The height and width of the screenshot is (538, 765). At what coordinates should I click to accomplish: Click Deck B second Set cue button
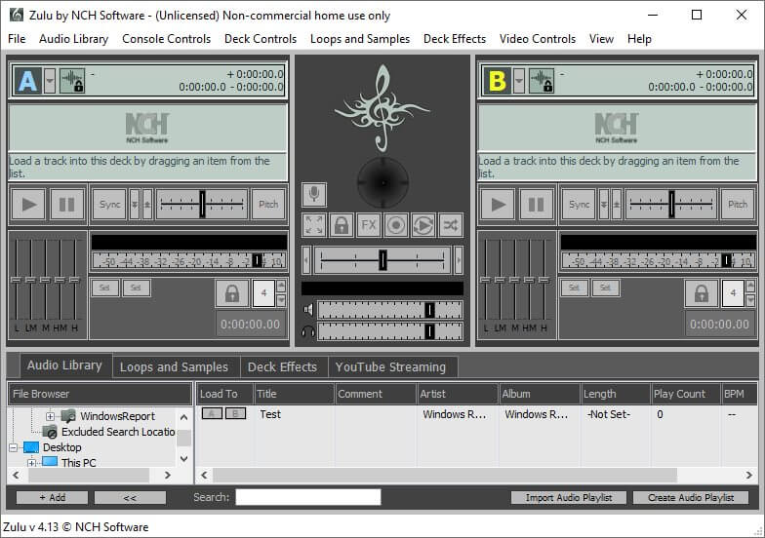[605, 288]
